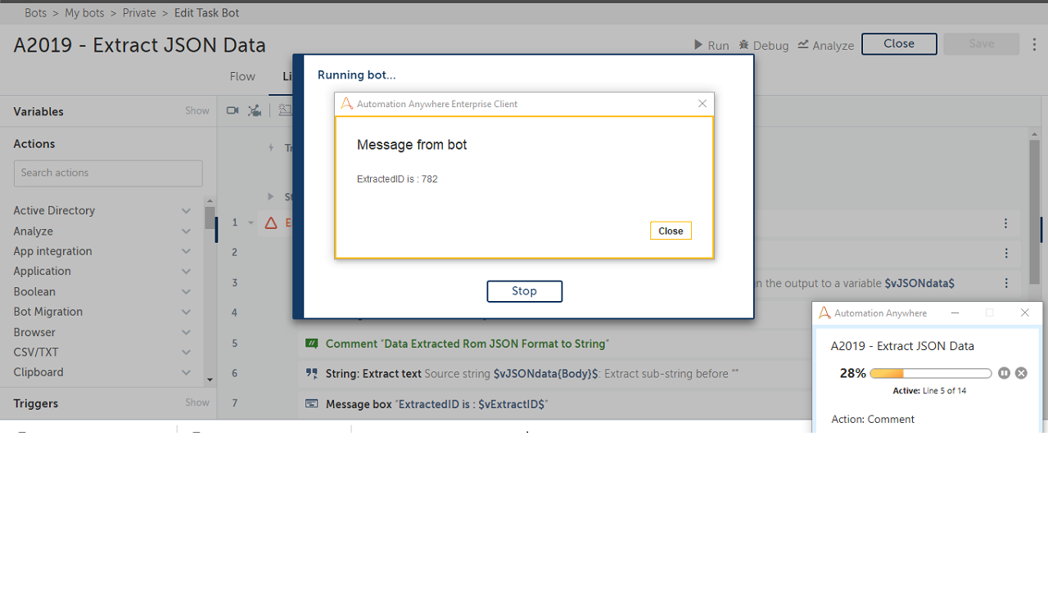1048x589 pixels.
Task: Select the Message box icon on line 7
Action: 311,403
